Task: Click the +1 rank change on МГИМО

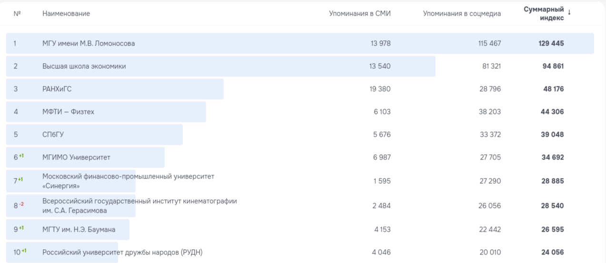Action: pos(21,156)
